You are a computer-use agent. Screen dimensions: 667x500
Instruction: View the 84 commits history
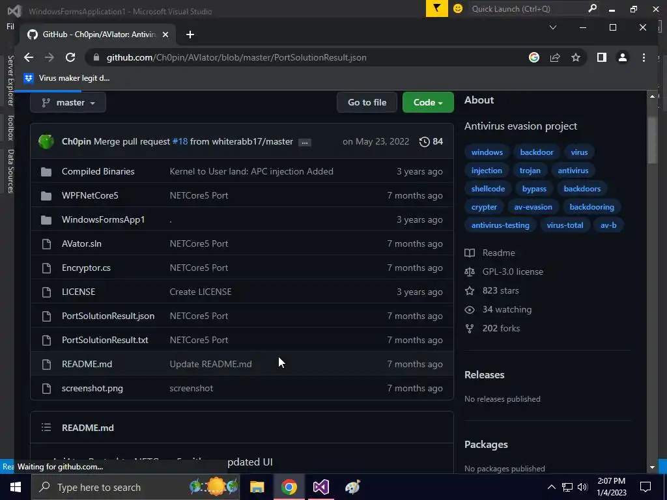(x=431, y=141)
